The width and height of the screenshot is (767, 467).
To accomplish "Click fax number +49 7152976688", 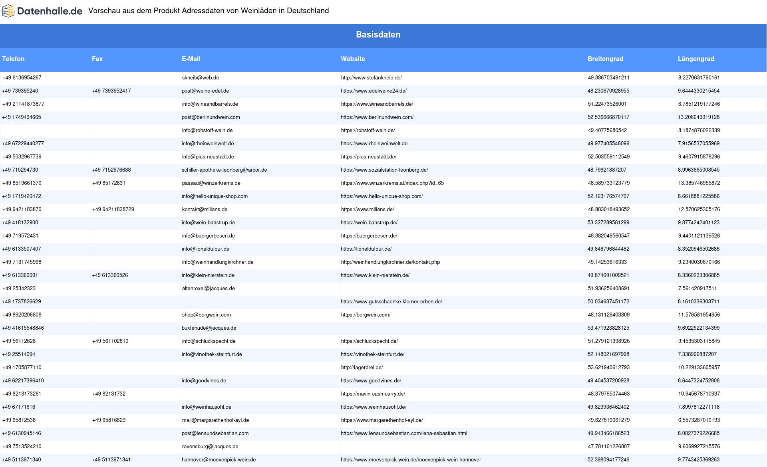I will coord(111,170).
